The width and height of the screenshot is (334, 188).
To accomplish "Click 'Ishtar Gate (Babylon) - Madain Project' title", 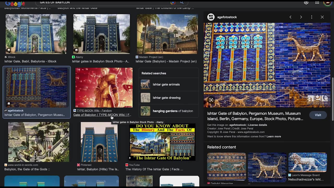I will tap(166, 61).
